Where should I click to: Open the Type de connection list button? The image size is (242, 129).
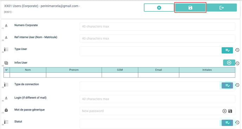click(x=227, y=85)
